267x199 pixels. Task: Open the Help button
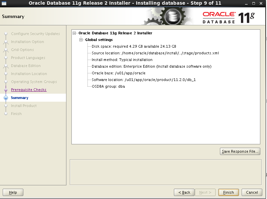click(13, 192)
